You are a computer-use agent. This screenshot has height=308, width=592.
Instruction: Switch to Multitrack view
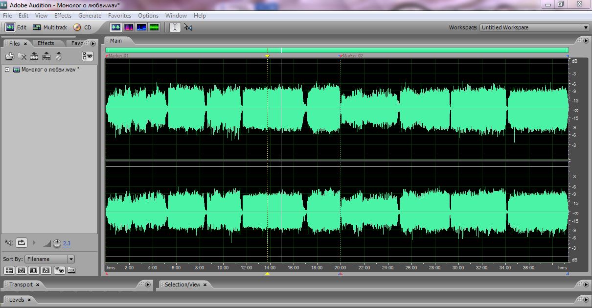pos(49,27)
